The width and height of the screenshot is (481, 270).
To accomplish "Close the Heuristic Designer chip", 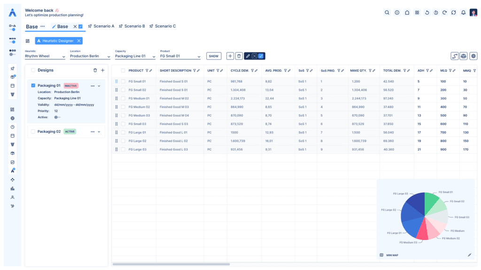I will coord(79,41).
